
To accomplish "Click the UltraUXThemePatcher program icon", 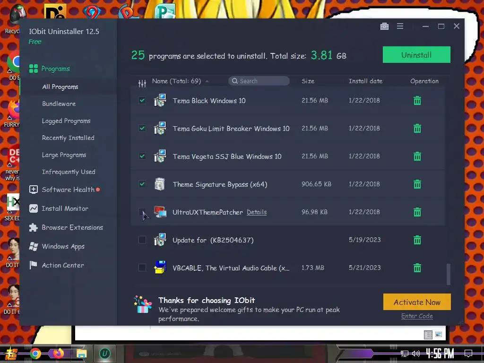I will pos(160,212).
